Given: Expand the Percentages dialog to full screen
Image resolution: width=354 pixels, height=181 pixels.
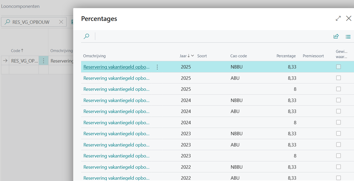Looking at the screenshot, I should click(x=338, y=18).
